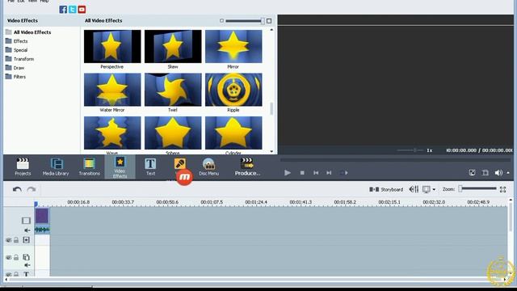
Task: Stop the preview playback
Action: pyautogui.click(x=302, y=172)
